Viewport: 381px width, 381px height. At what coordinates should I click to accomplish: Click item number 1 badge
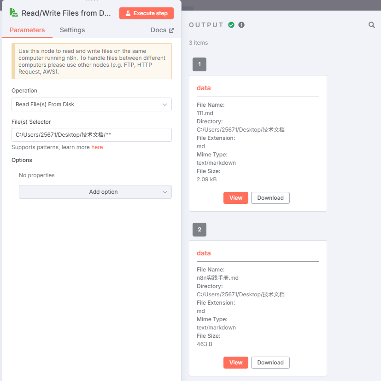199,64
